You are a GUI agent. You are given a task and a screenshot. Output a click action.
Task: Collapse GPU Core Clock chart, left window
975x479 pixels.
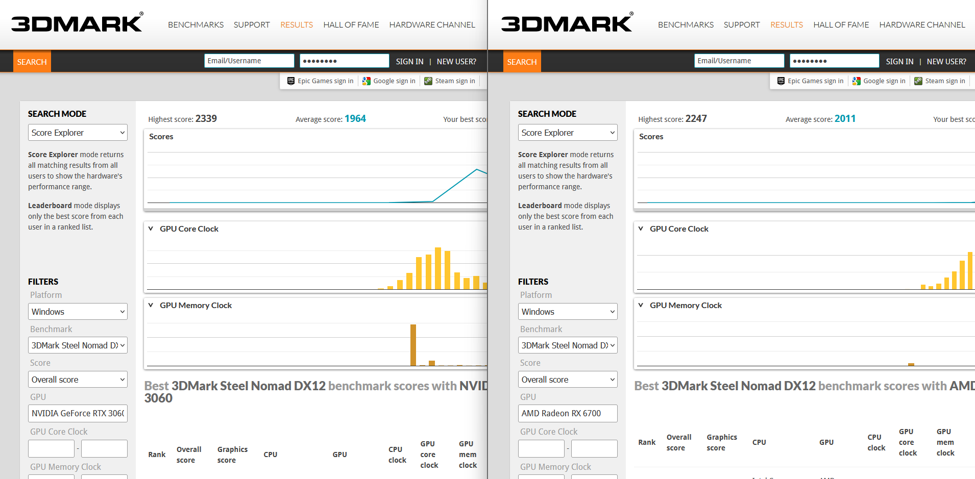pos(151,229)
